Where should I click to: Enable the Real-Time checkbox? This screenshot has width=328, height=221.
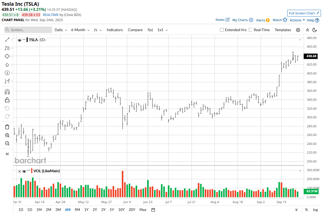click(250, 30)
